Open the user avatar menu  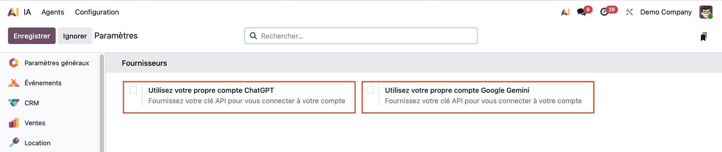[x=706, y=12]
